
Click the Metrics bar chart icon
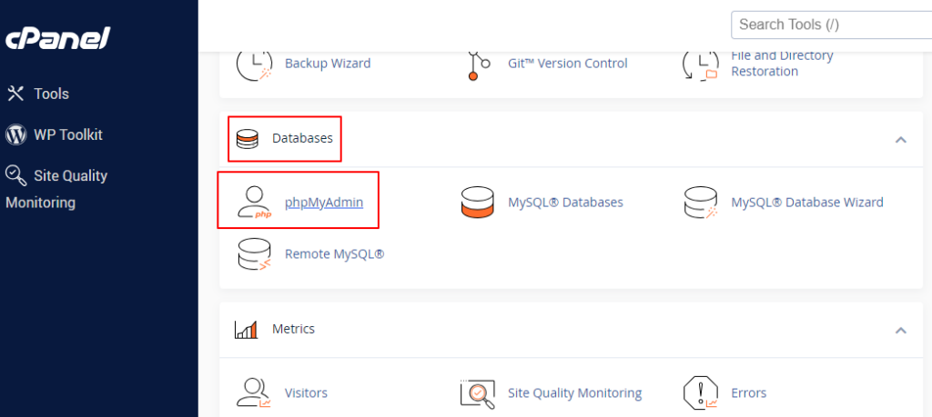click(246, 329)
